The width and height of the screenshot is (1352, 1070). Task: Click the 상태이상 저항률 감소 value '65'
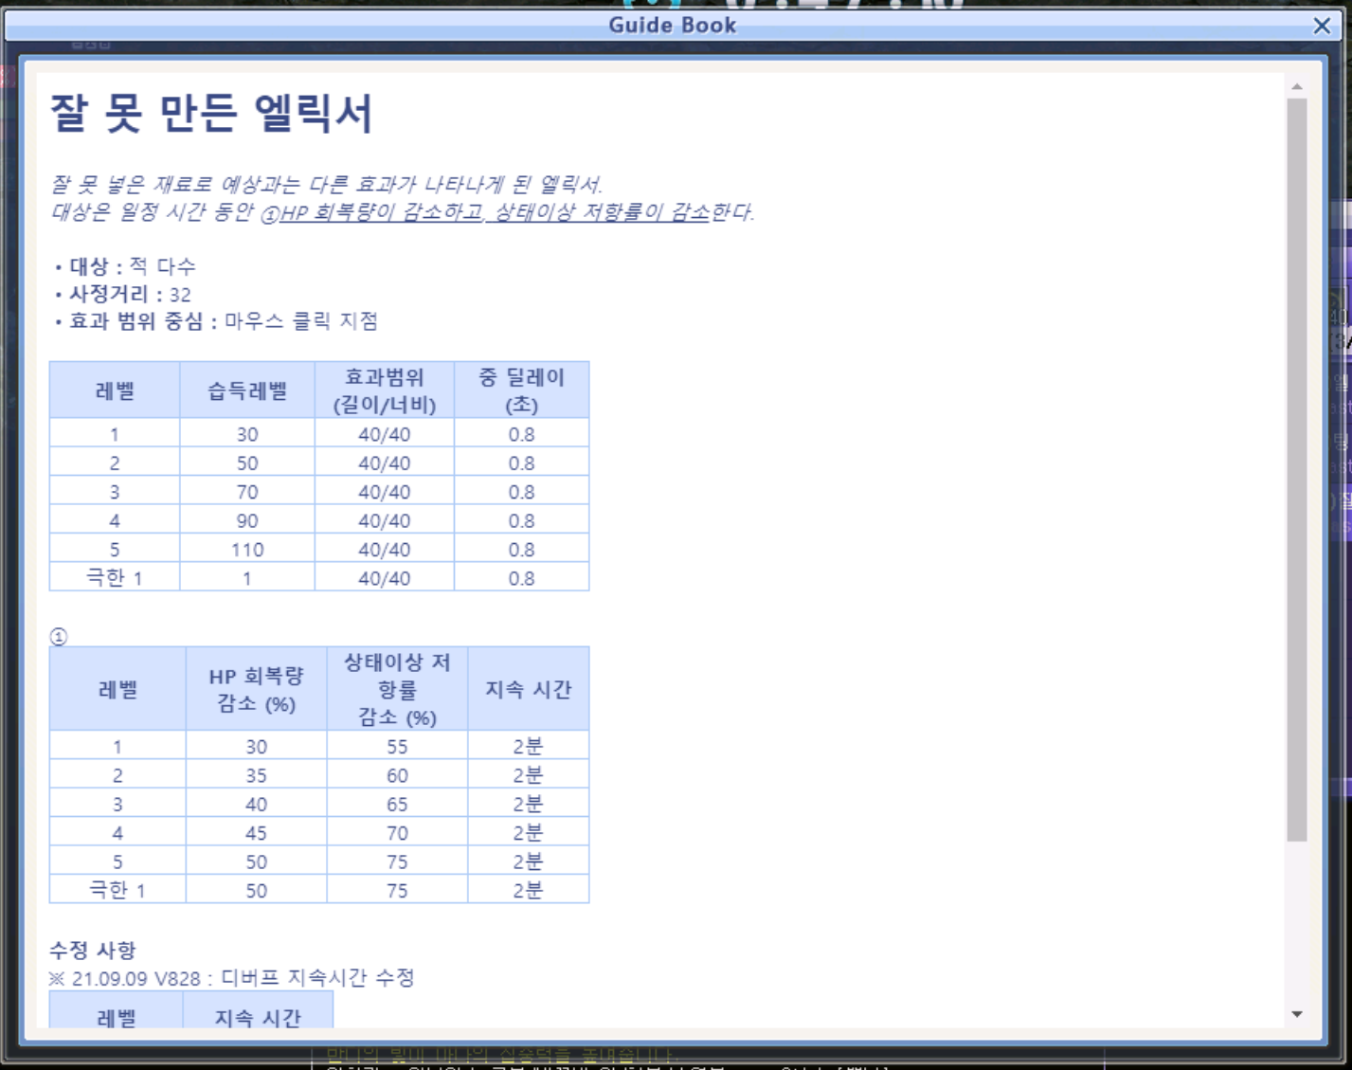pyautogui.click(x=397, y=805)
